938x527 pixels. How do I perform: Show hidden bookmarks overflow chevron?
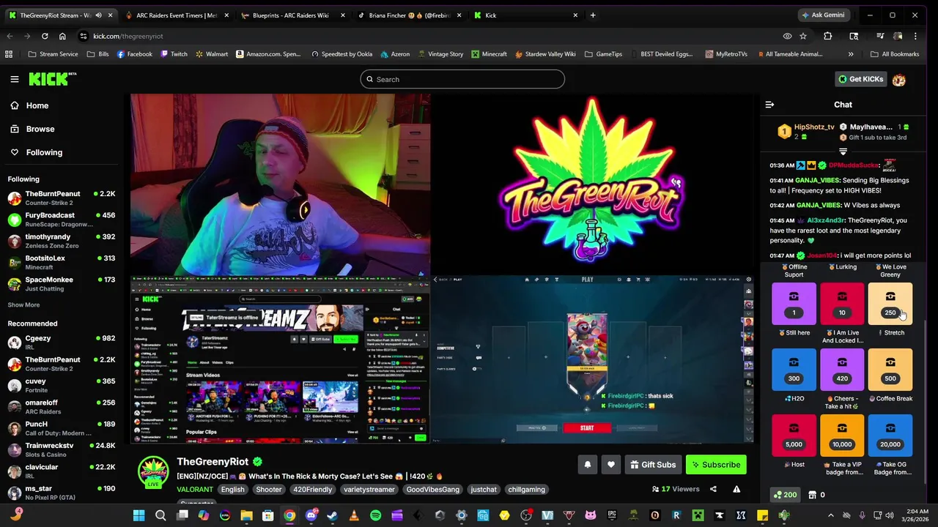[x=851, y=54]
